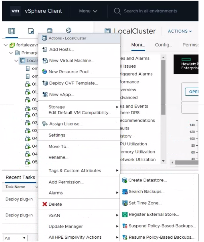Click the search magnifier icon

[117, 11]
